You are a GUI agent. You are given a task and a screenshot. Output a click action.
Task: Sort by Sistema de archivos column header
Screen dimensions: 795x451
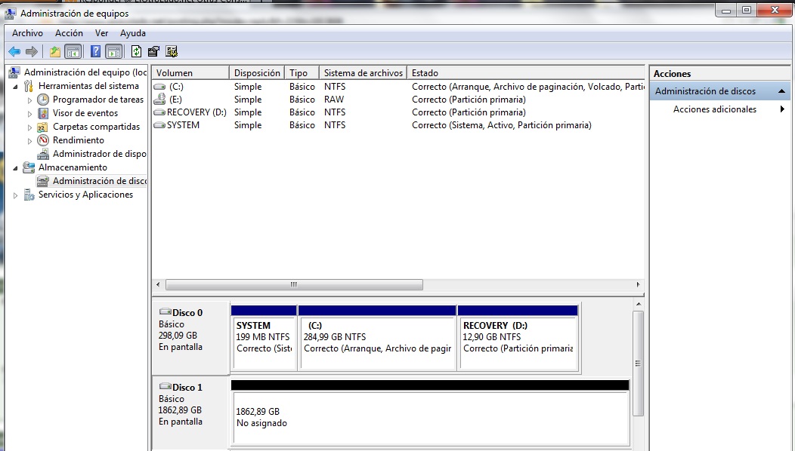(x=363, y=73)
